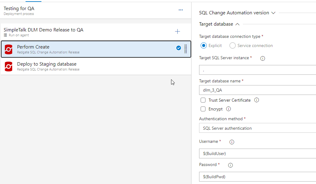Tick the Encrypt checkbox
The width and height of the screenshot is (316, 184).
coord(203,109)
